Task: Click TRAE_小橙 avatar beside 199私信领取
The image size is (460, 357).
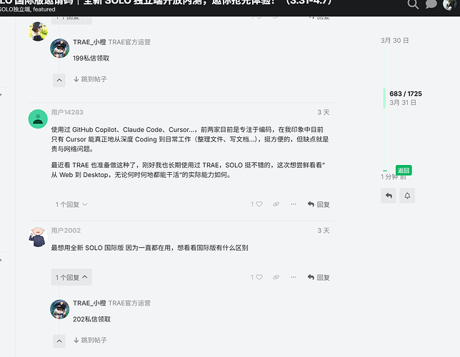Action: click(x=59, y=48)
